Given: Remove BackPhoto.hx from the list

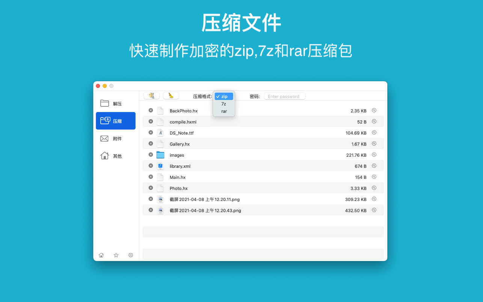Looking at the screenshot, I should click(151, 110).
